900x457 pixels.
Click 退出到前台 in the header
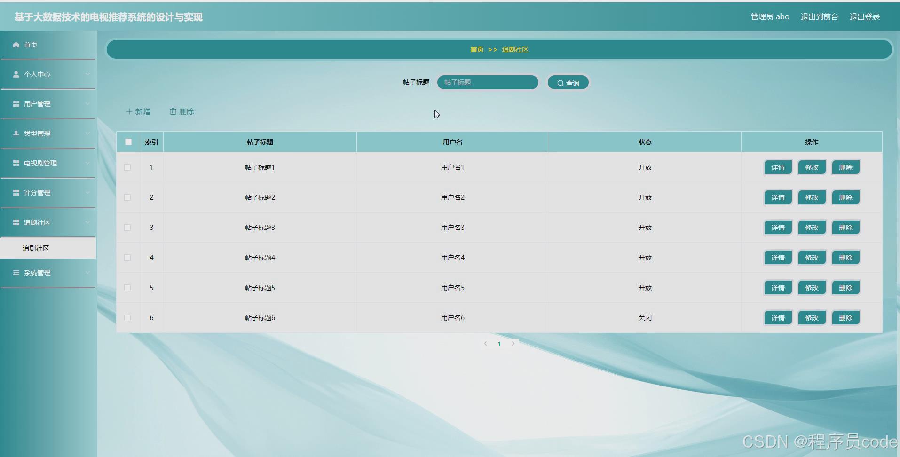[x=819, y=17]
